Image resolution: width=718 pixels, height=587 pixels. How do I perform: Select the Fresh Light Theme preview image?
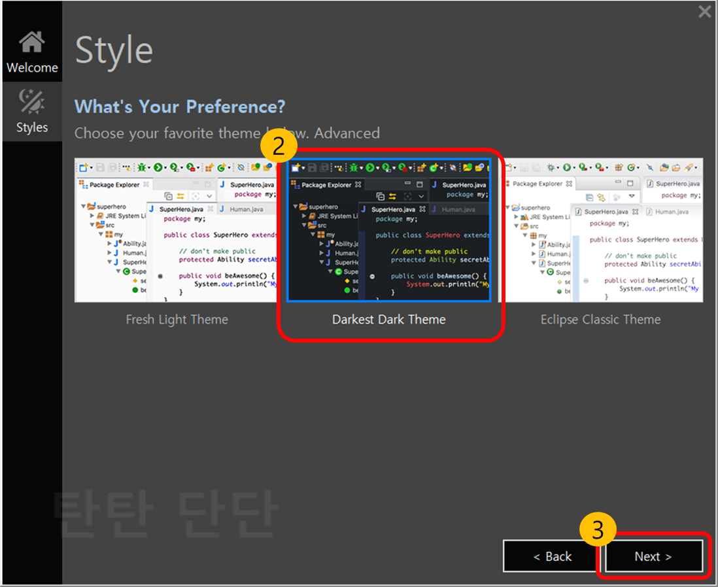[x=177, y=230]
